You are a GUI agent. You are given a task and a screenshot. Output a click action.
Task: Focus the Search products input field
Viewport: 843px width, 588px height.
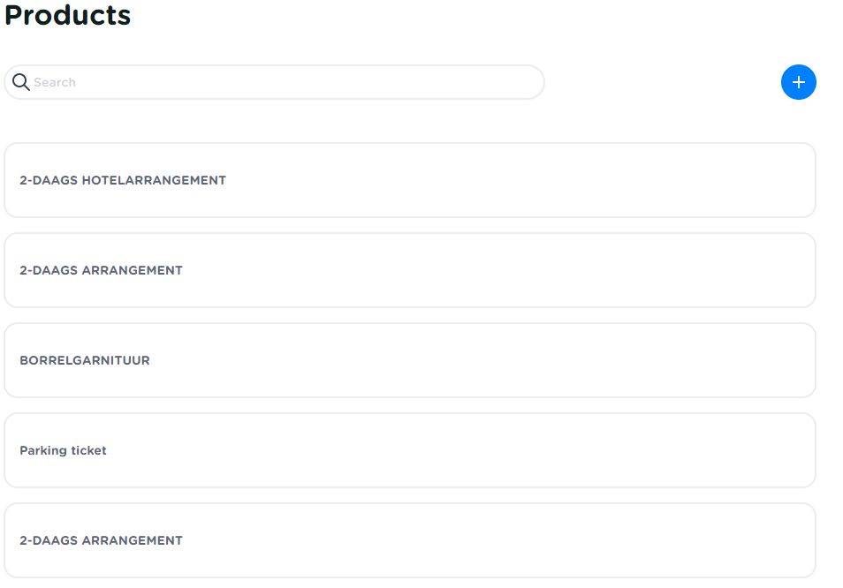click(274, 82)
